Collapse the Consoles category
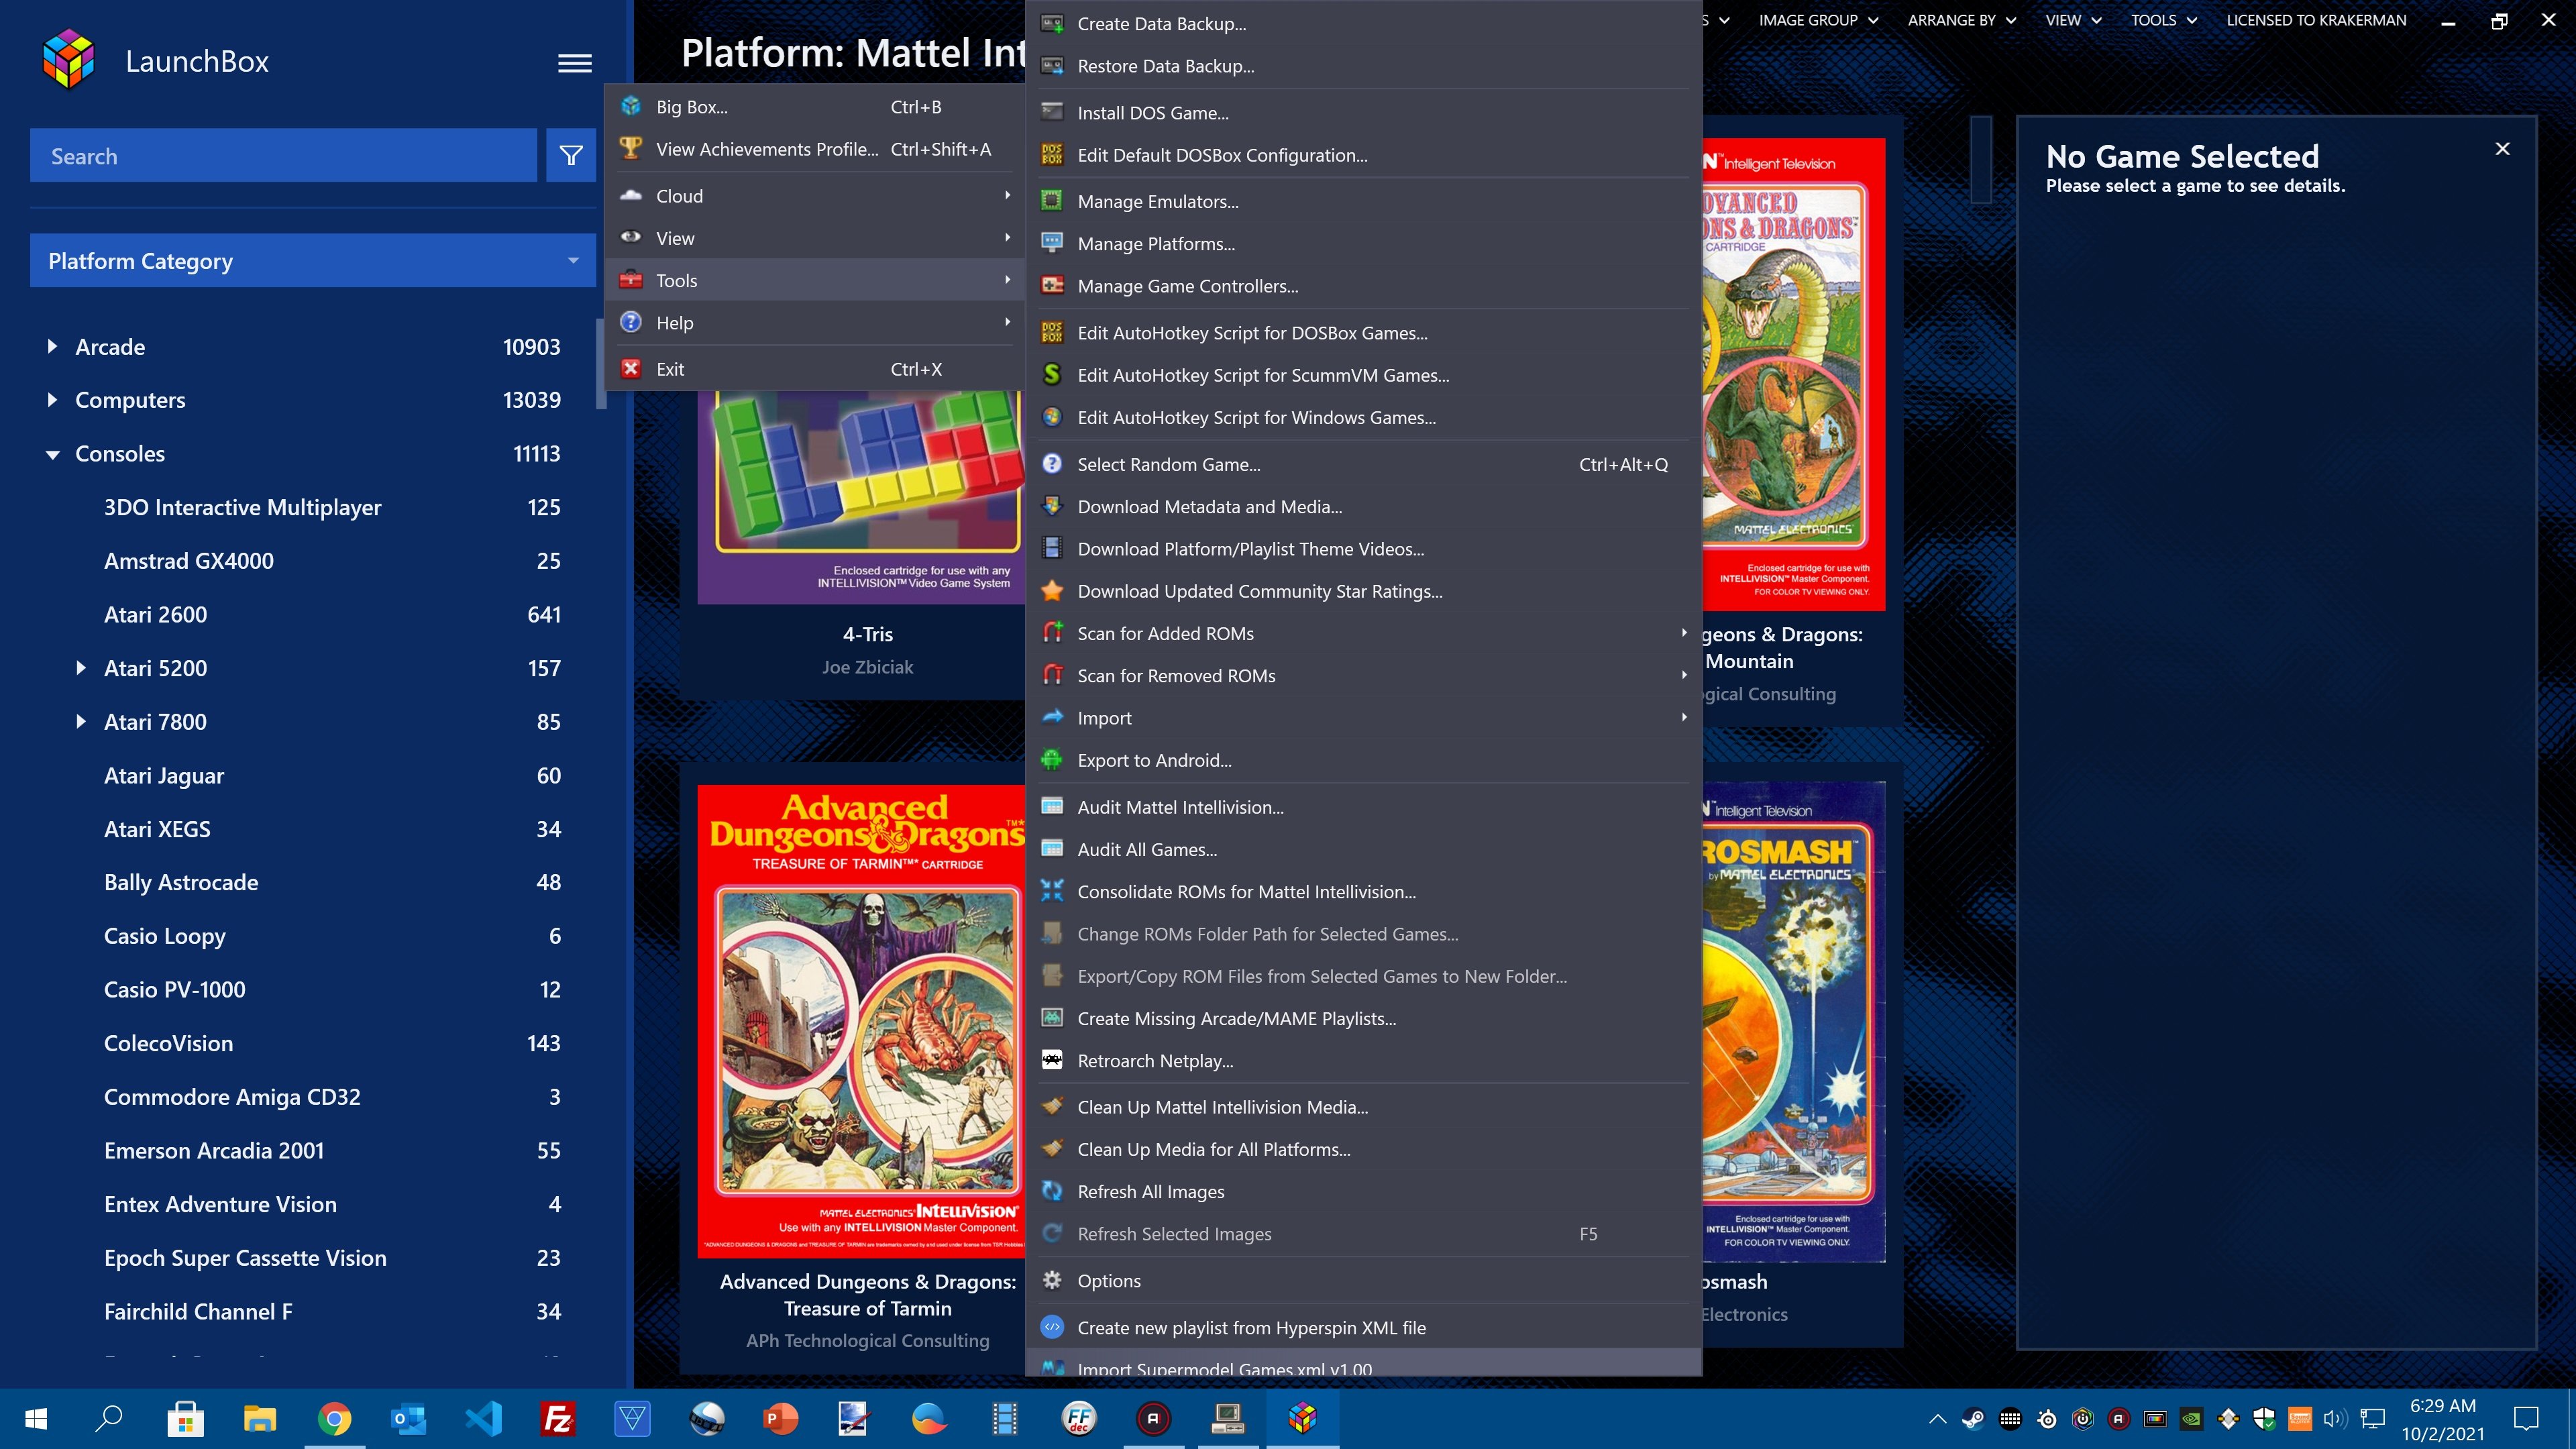The height and width of the screenshot is (1449, 2576). point(52,454)
